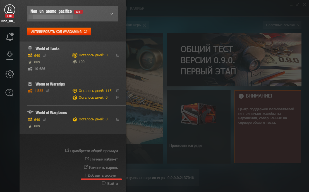Click the plus icon beside Warships doubloons 1 555
Viewport: 309px width, 192px height.
pyautogui.click(x=47, y=91)
